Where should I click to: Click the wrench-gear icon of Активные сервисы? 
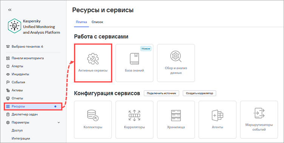93,58
